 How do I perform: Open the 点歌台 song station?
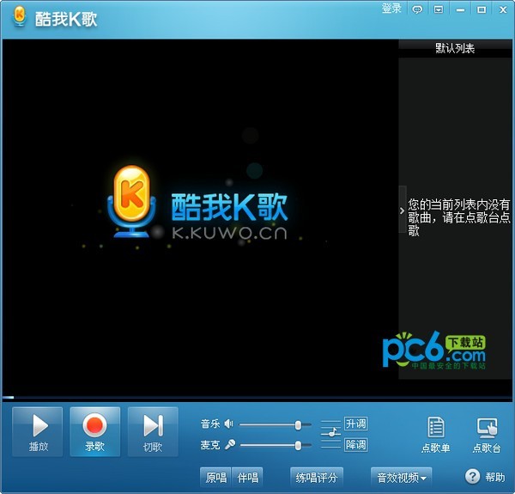(487, 436)
